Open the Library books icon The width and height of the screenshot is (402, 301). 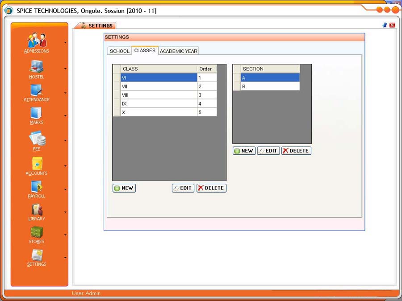click(37, 210)
